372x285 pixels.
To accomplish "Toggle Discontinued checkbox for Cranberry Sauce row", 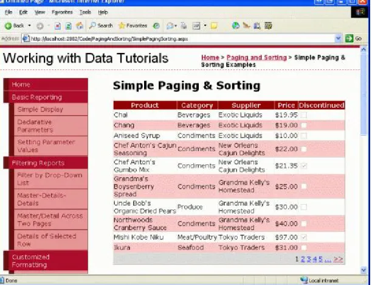I will click(x=303, y=223).
